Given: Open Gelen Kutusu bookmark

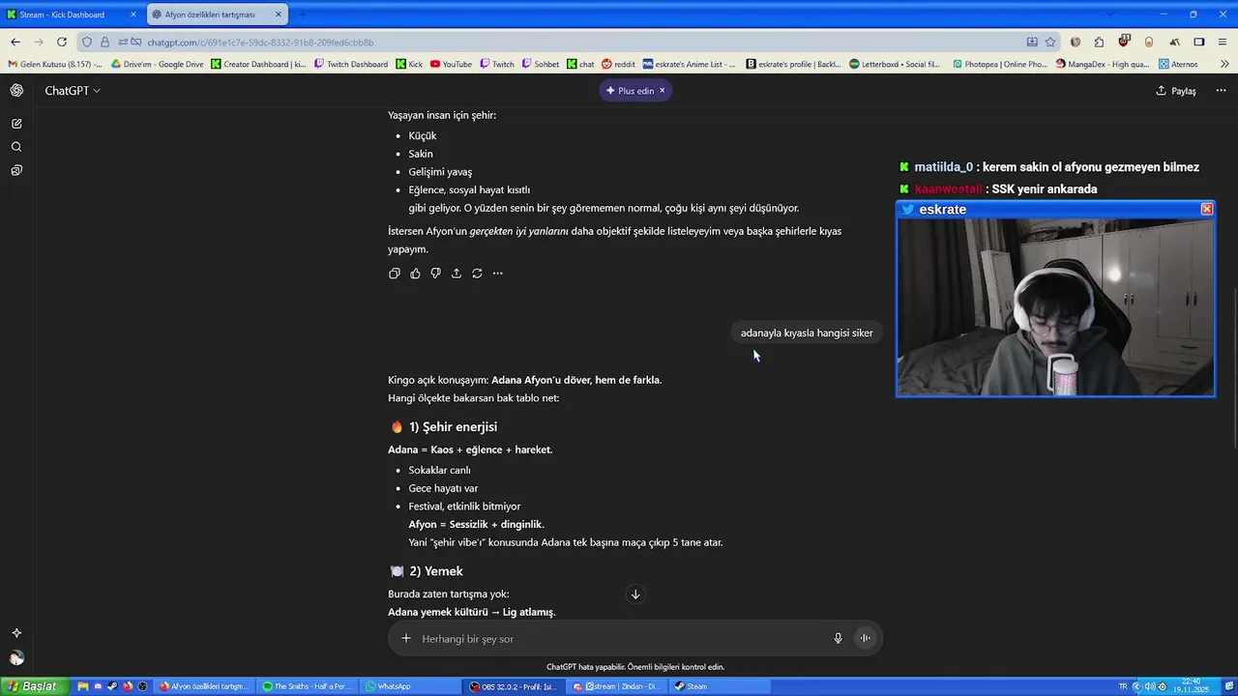Looking at the screenshot, I should pos(54,64).
